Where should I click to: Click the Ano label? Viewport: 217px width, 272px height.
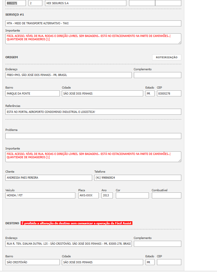[x=104, y=190]
